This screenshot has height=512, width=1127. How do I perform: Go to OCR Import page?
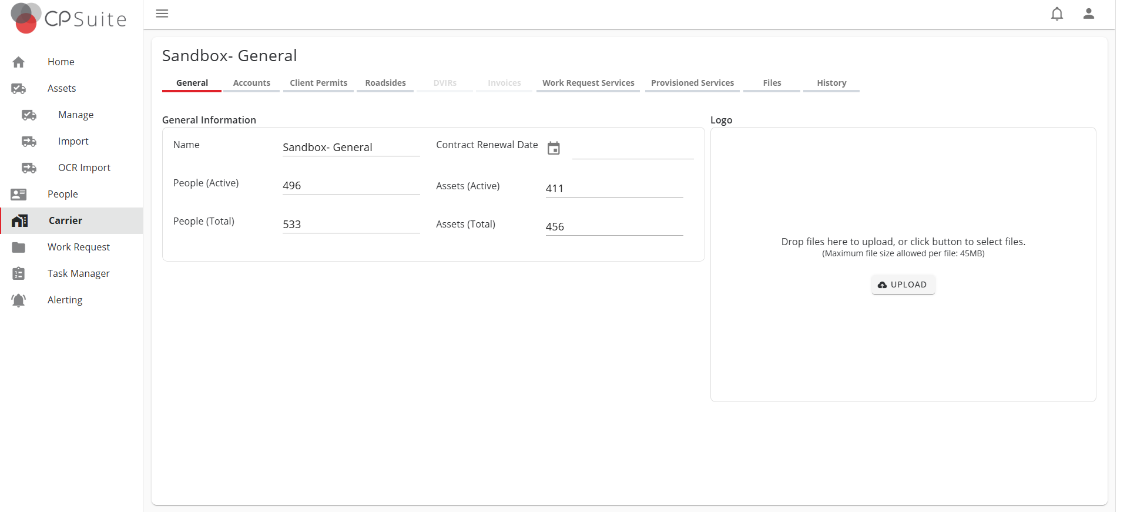(84, 168)
